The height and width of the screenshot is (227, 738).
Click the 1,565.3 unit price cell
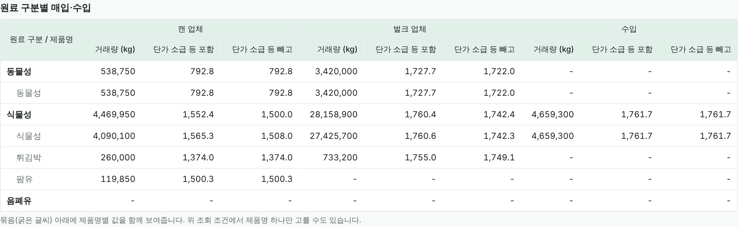(198, 136)
